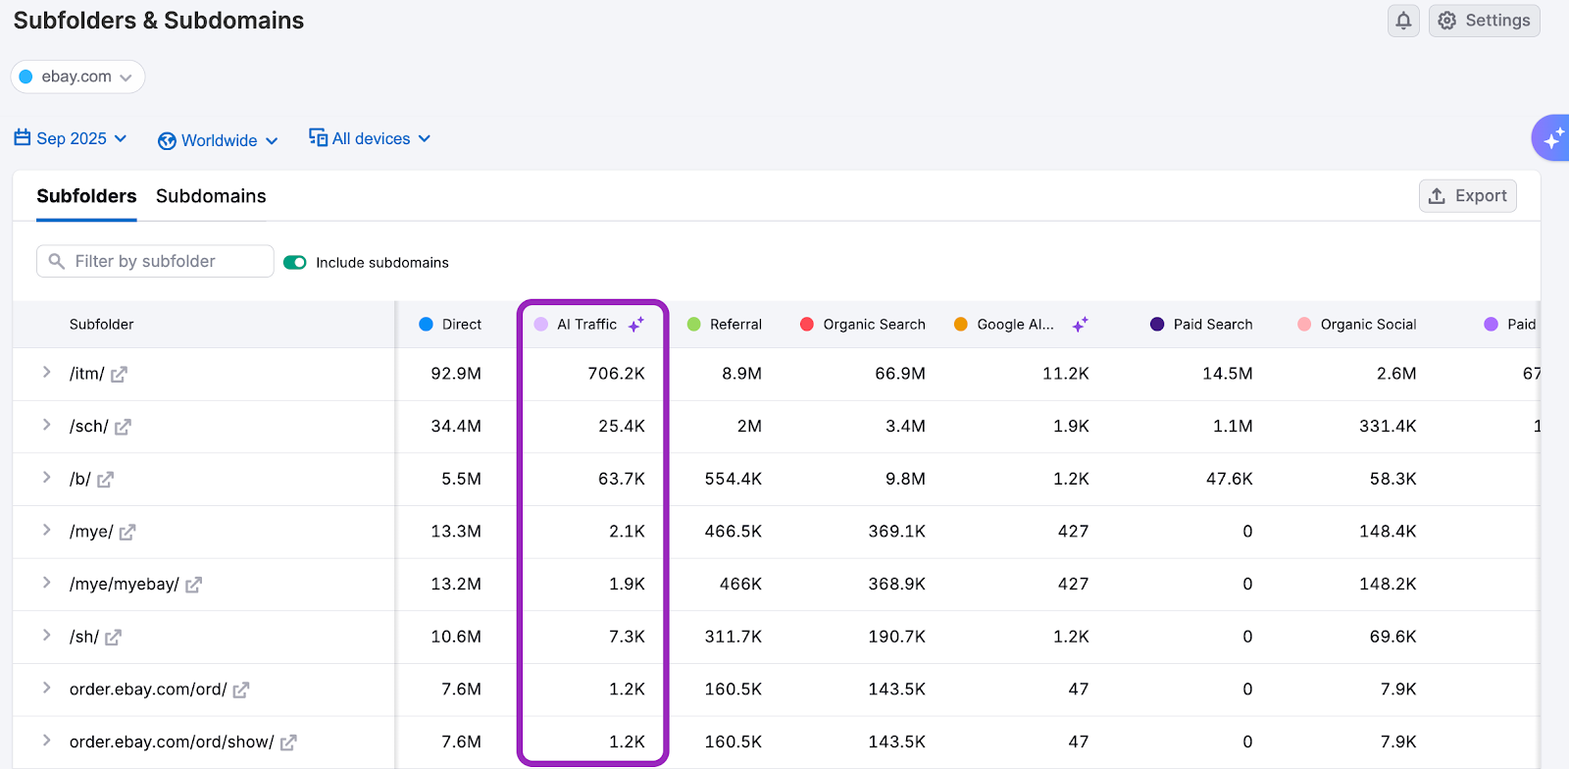
Task: Click the AI Traffic sparkle icon
Action: [636, 325]
